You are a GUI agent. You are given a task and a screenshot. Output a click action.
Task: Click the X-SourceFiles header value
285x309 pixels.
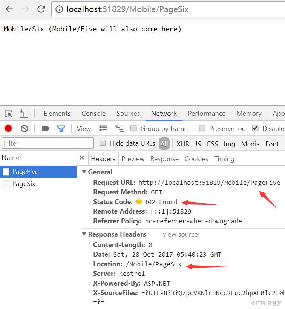[213, 293]
